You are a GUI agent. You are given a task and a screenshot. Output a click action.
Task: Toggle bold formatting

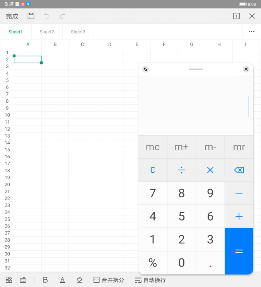[x=45, y=280]
